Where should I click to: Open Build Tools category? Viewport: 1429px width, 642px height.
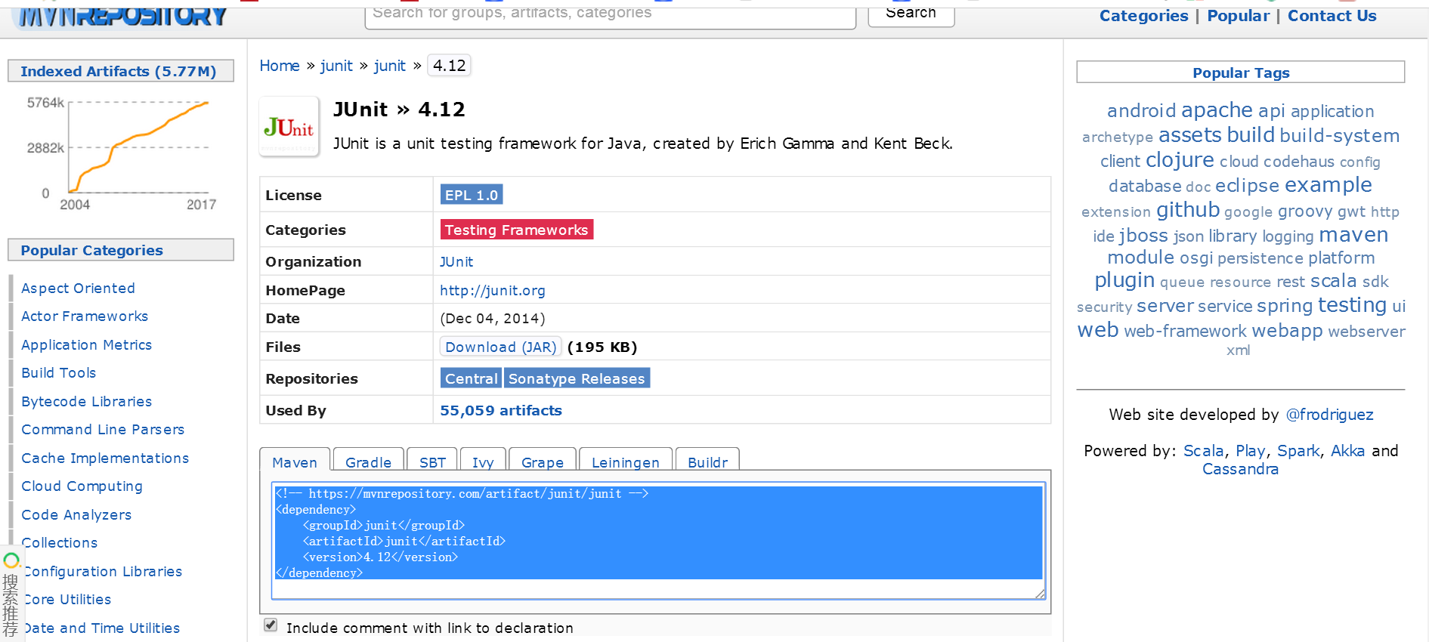(x=58, y=373)
